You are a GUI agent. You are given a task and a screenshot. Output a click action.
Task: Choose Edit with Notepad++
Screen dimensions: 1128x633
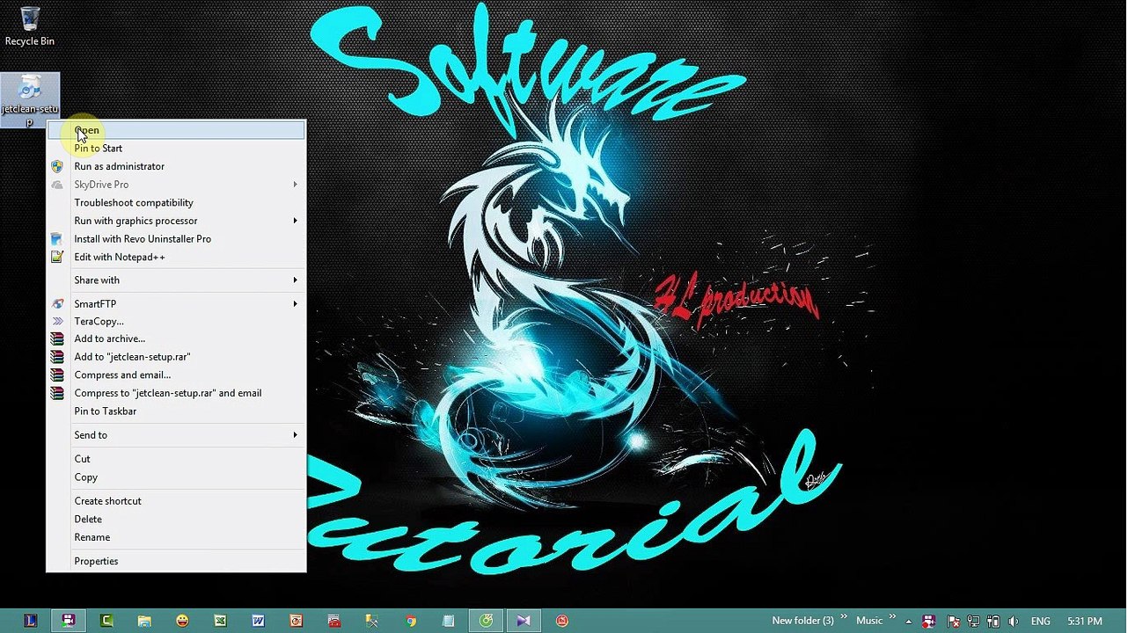click(176, 258)
